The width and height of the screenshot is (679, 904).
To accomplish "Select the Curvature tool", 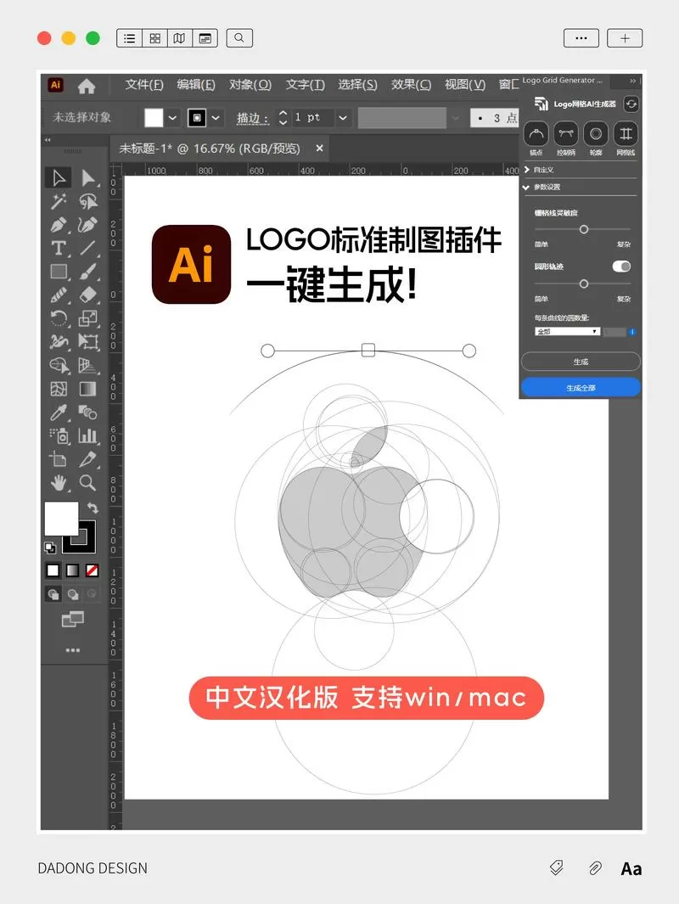I will pos(87,225).
